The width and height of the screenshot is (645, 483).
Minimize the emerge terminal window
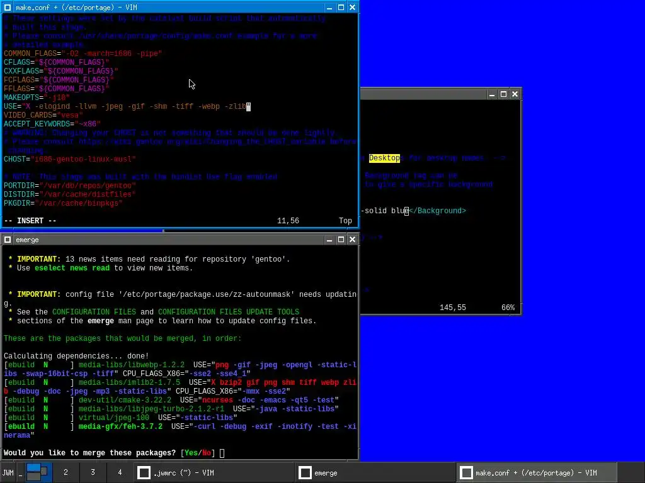tap(329, 240)
